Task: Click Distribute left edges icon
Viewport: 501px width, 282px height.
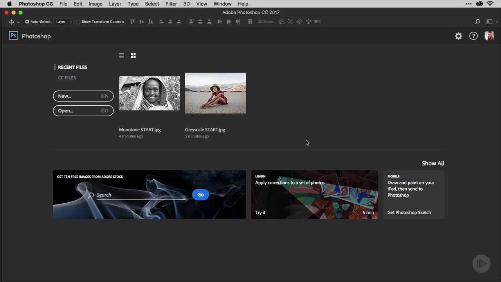Action: (219, 22)
